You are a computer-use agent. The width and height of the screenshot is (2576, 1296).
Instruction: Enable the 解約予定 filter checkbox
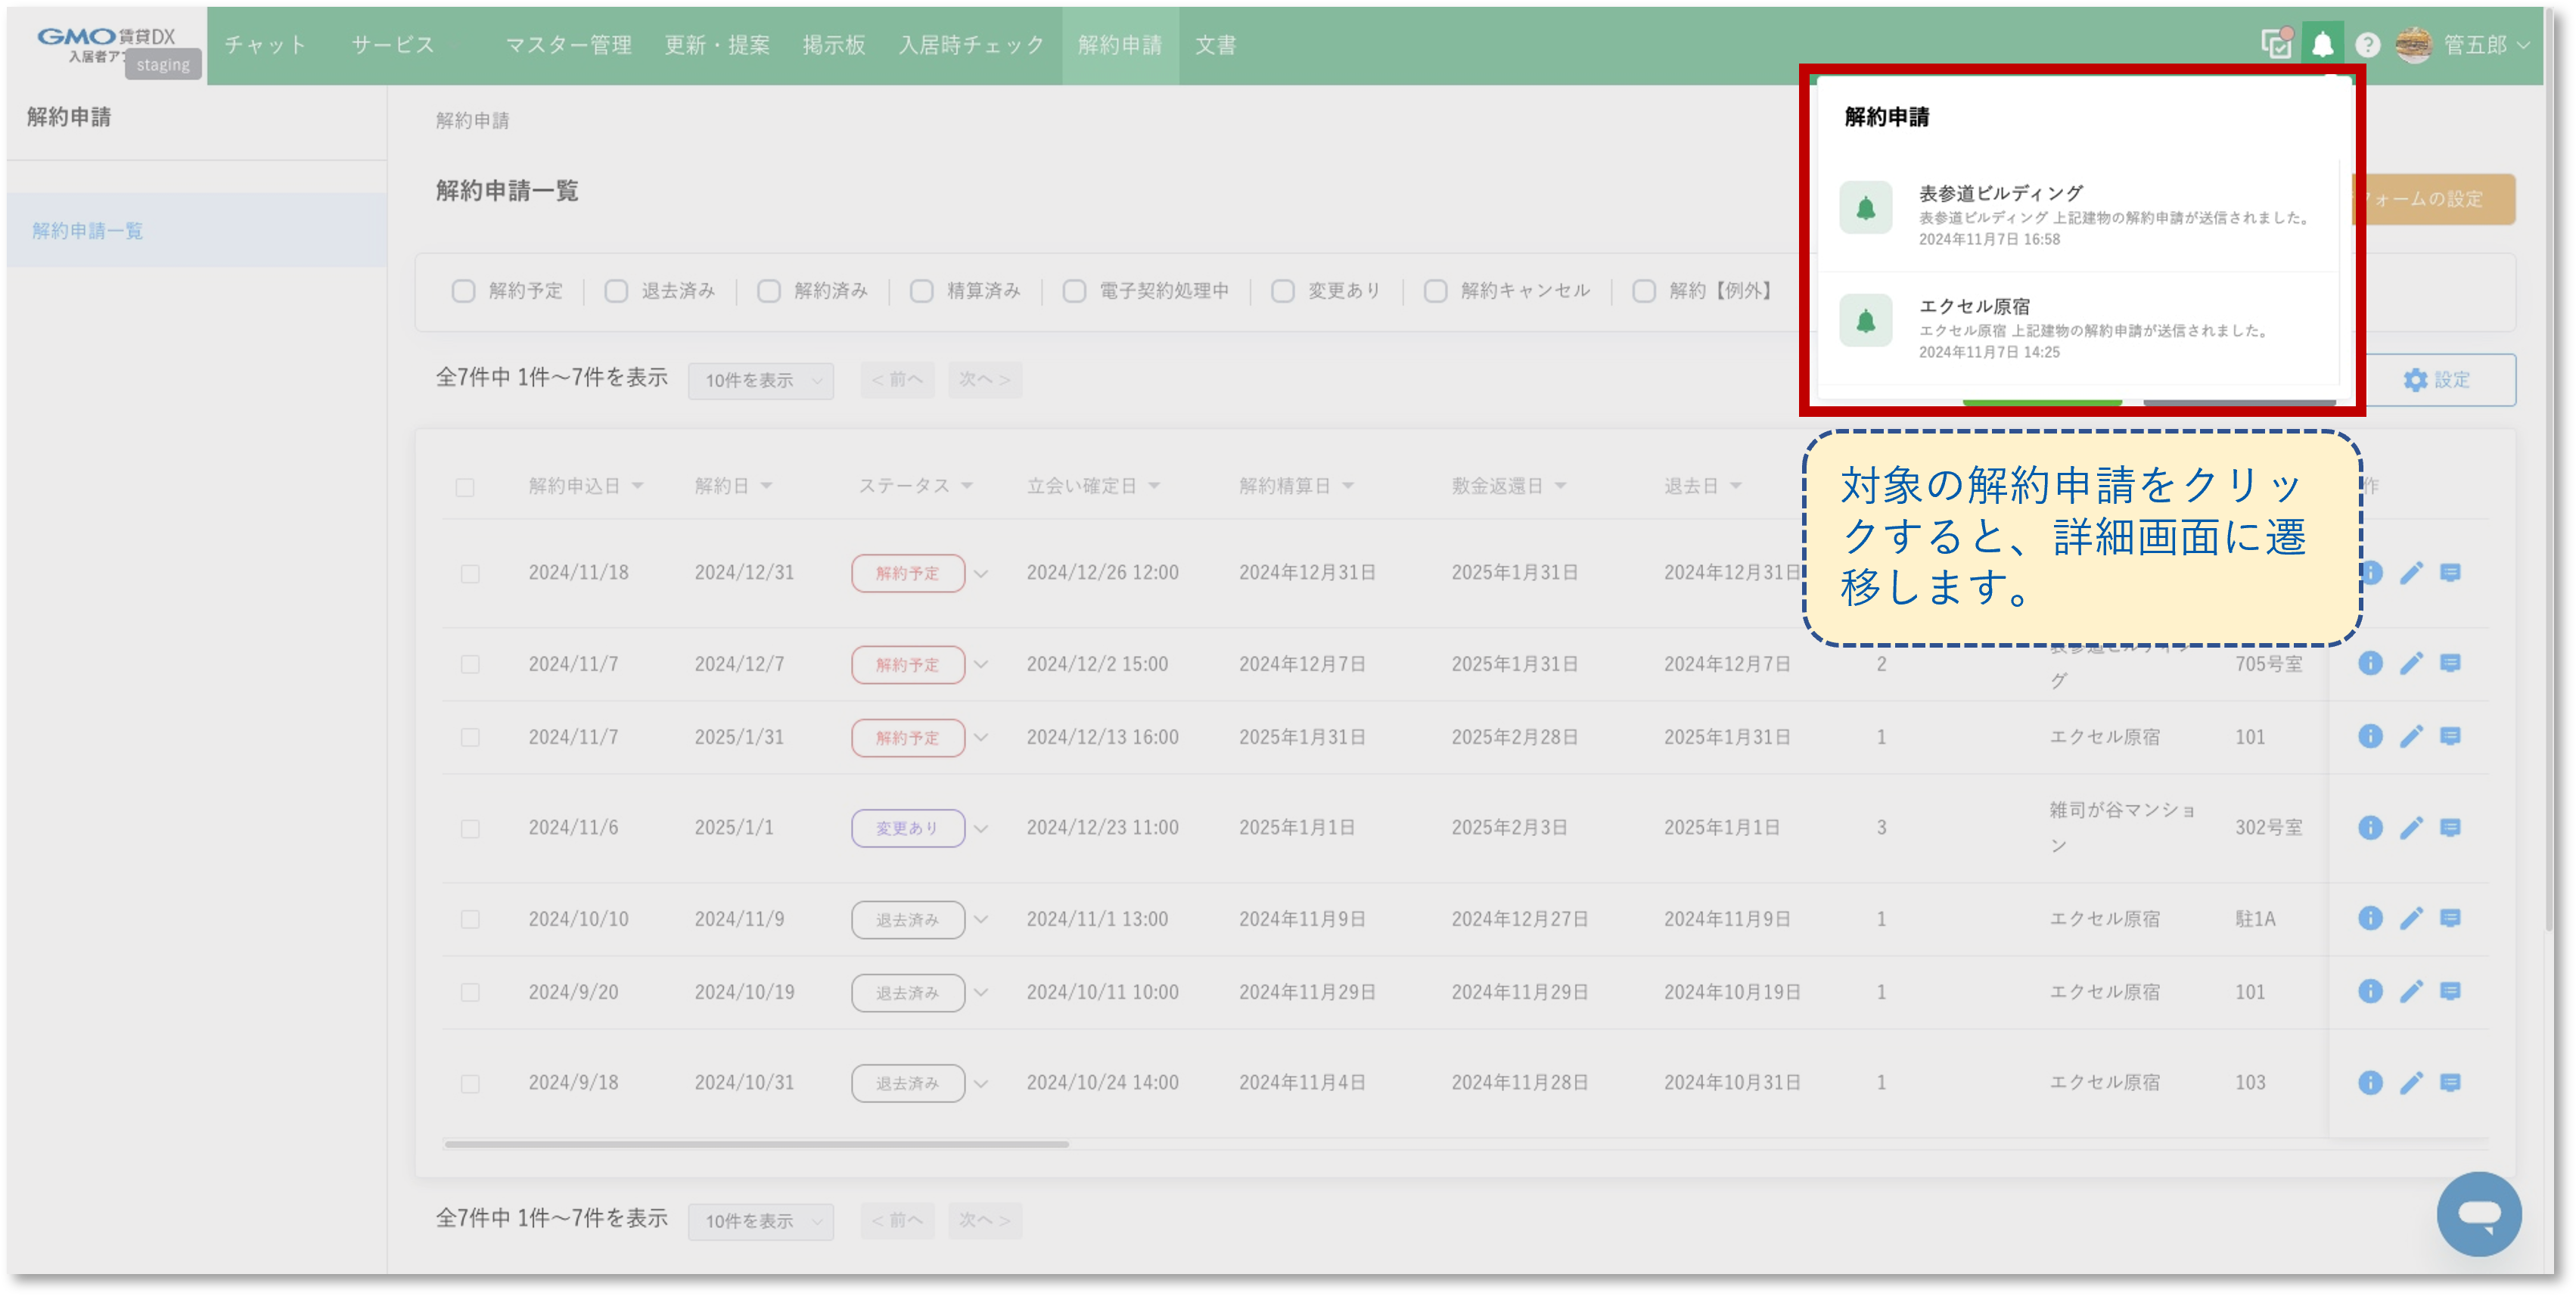click(463, 291)
